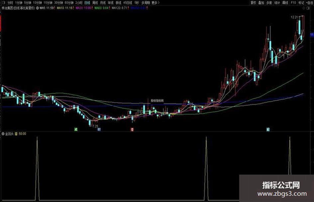Click the 画线 drawing tools button

[x=285, y=3]
